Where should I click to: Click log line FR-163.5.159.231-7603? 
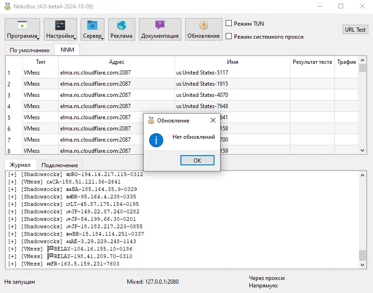click(x=64, y=264)
